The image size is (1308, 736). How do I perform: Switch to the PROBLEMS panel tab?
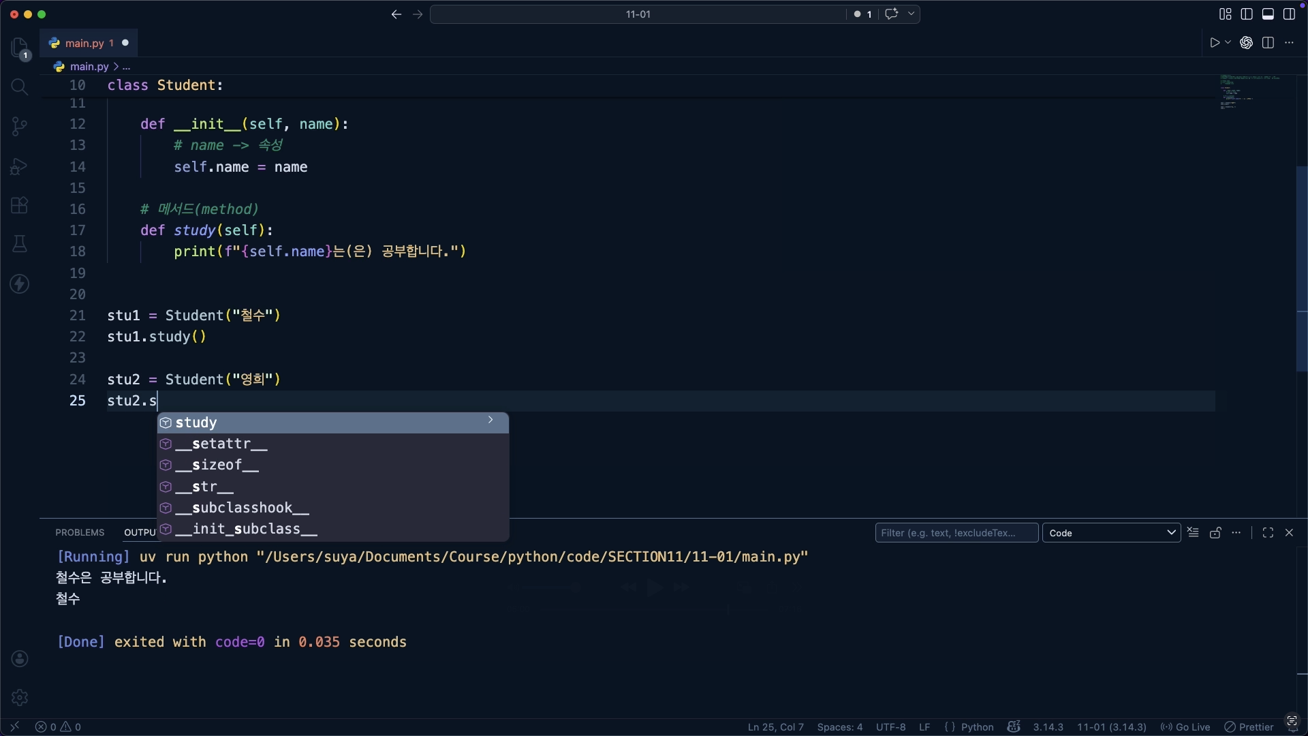click(x=80, y=533)
